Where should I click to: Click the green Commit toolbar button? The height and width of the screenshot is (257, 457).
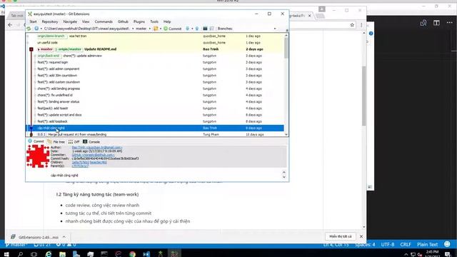coord(173,29)
